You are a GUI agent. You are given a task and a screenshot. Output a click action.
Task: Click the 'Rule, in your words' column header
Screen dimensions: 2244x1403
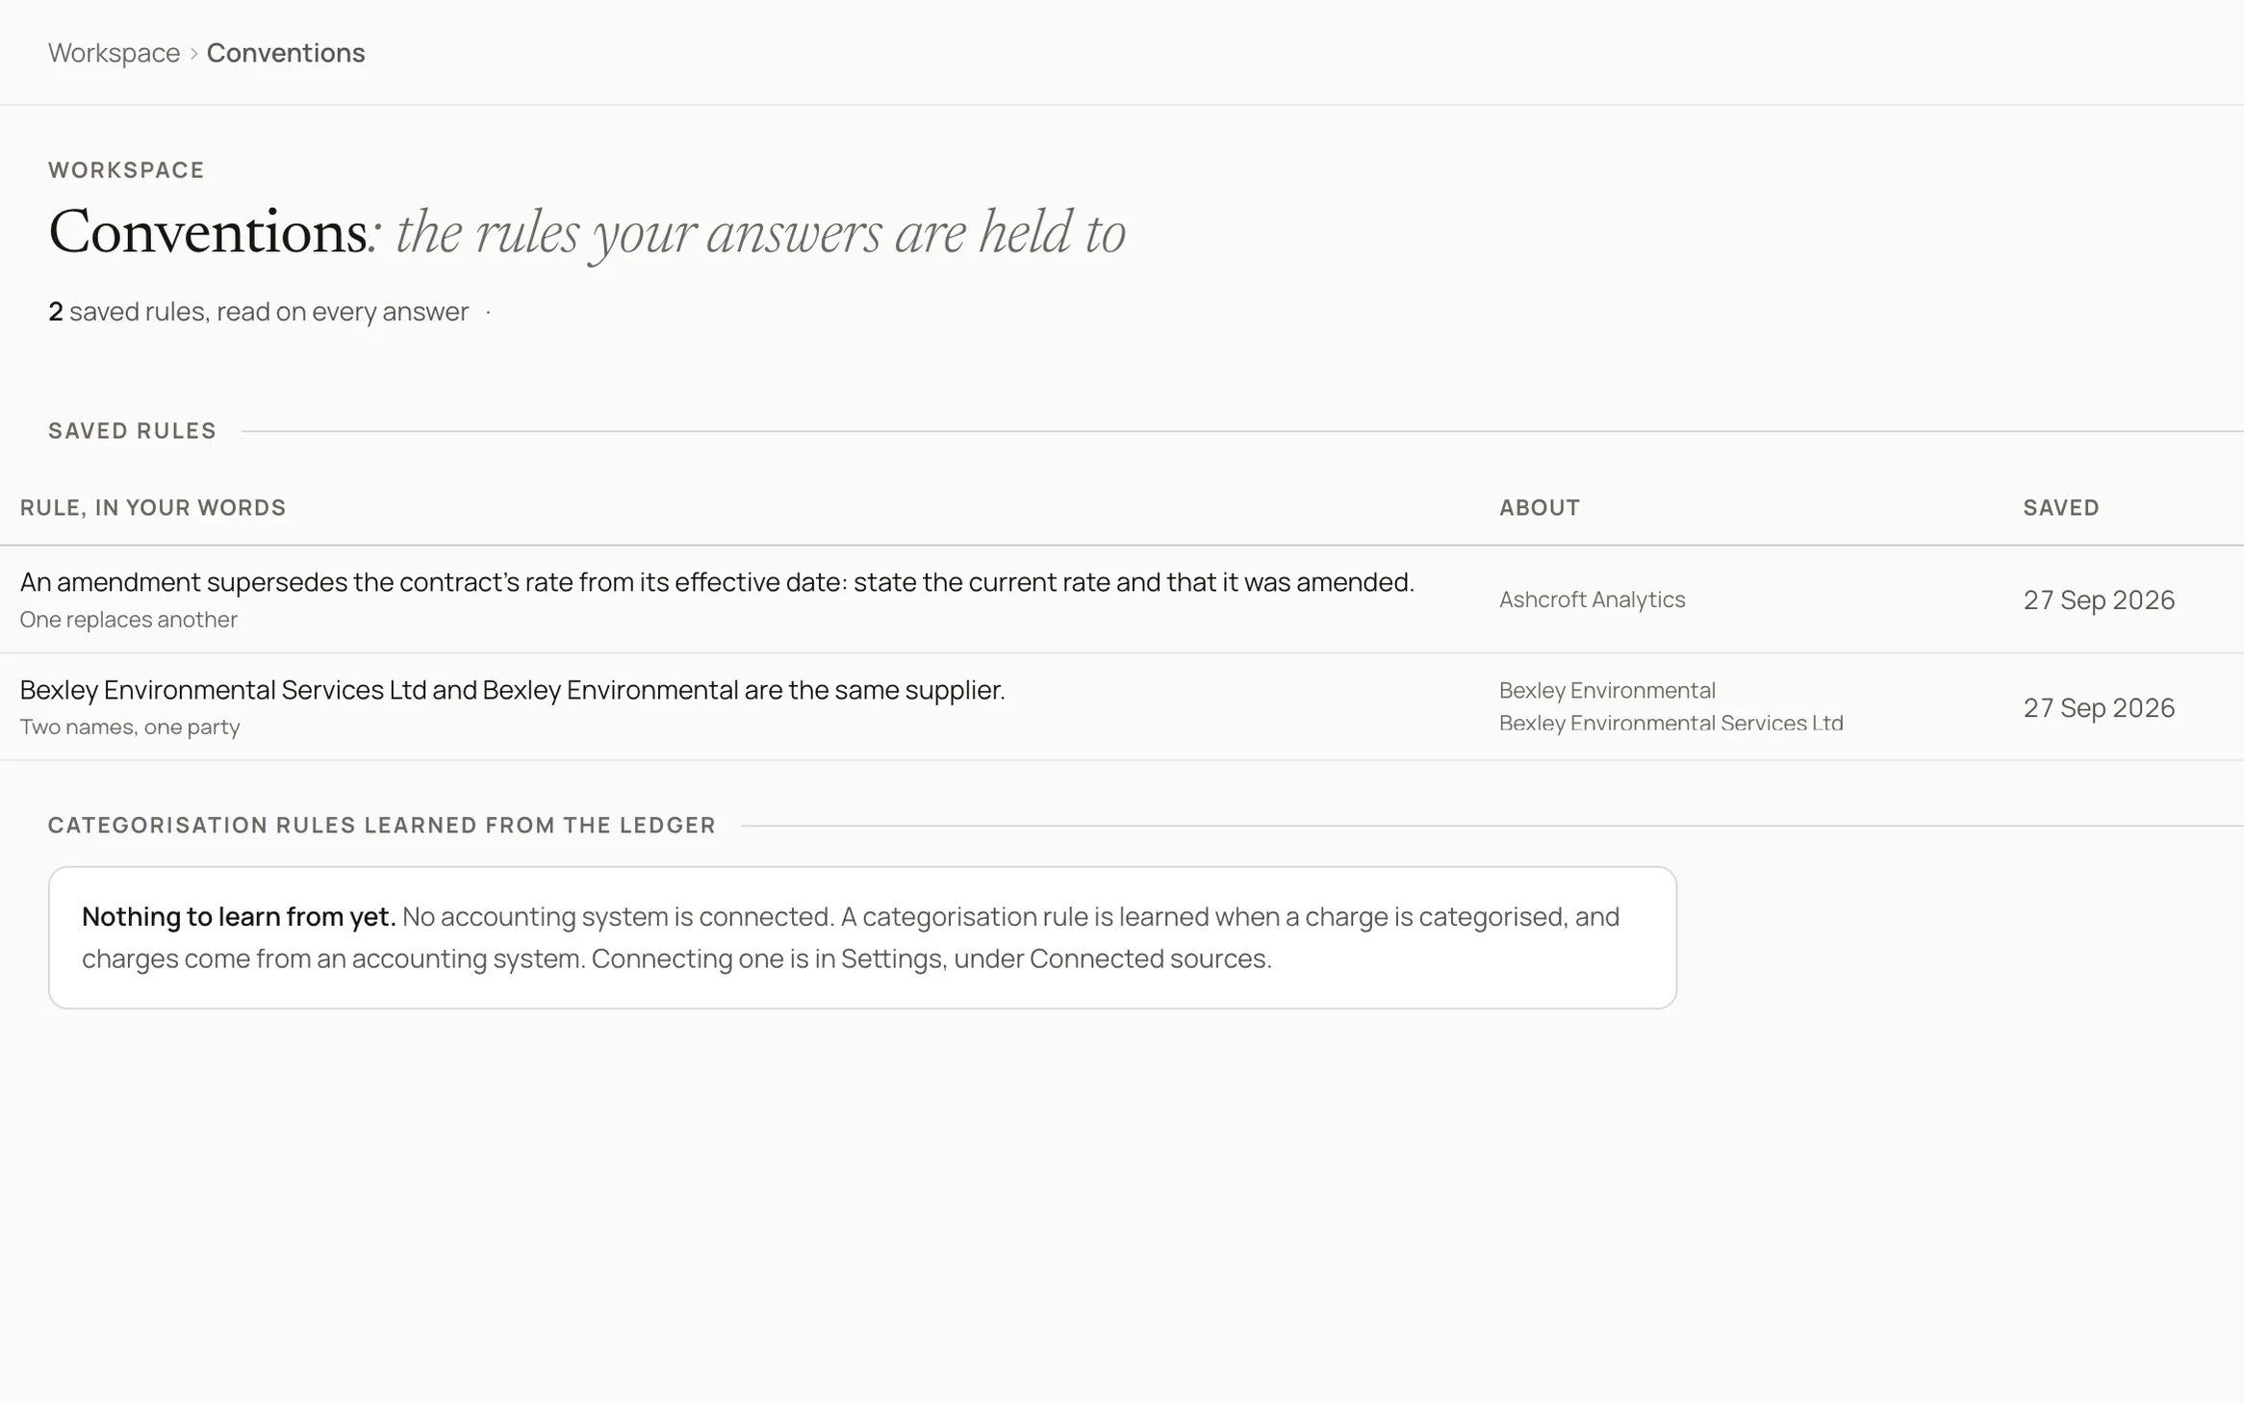[153, 508]
